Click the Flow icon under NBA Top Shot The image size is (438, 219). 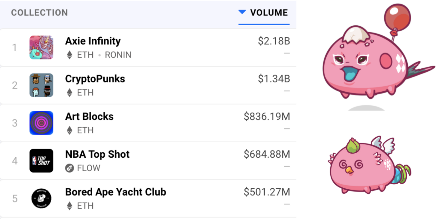(x=69, y=168)
